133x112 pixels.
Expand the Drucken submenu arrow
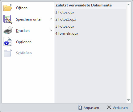51,30
